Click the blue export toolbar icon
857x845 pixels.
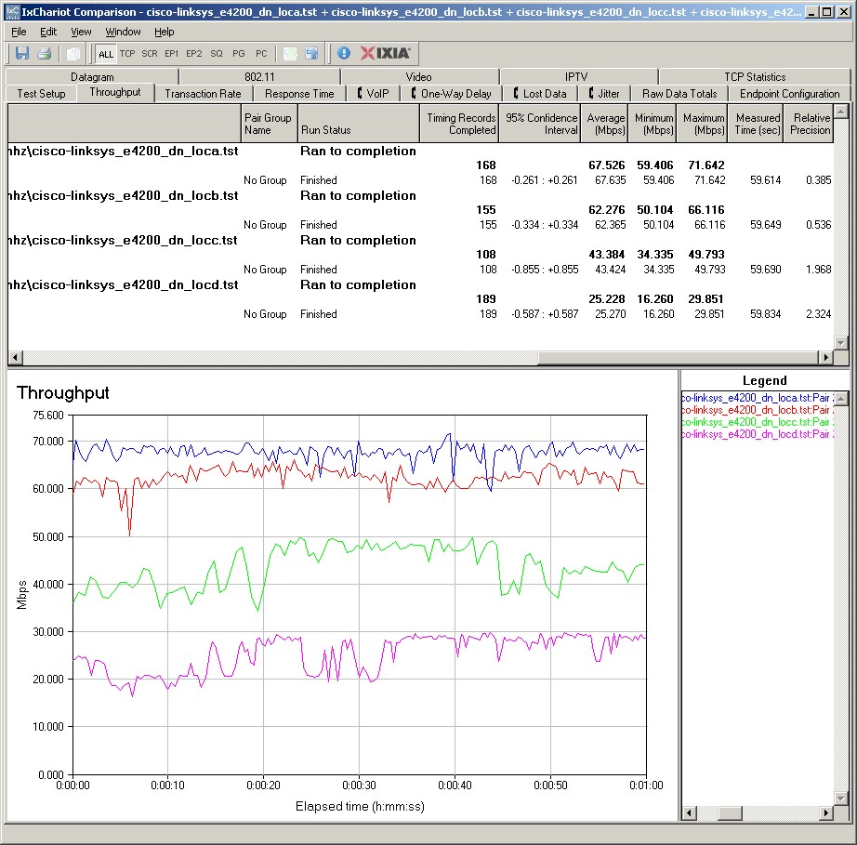(312, 54)
